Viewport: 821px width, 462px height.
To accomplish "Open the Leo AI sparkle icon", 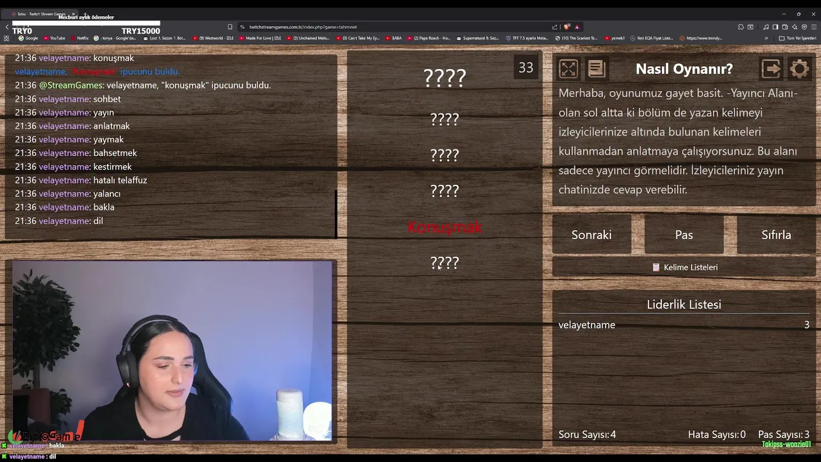I will click(x=795, y=27).
